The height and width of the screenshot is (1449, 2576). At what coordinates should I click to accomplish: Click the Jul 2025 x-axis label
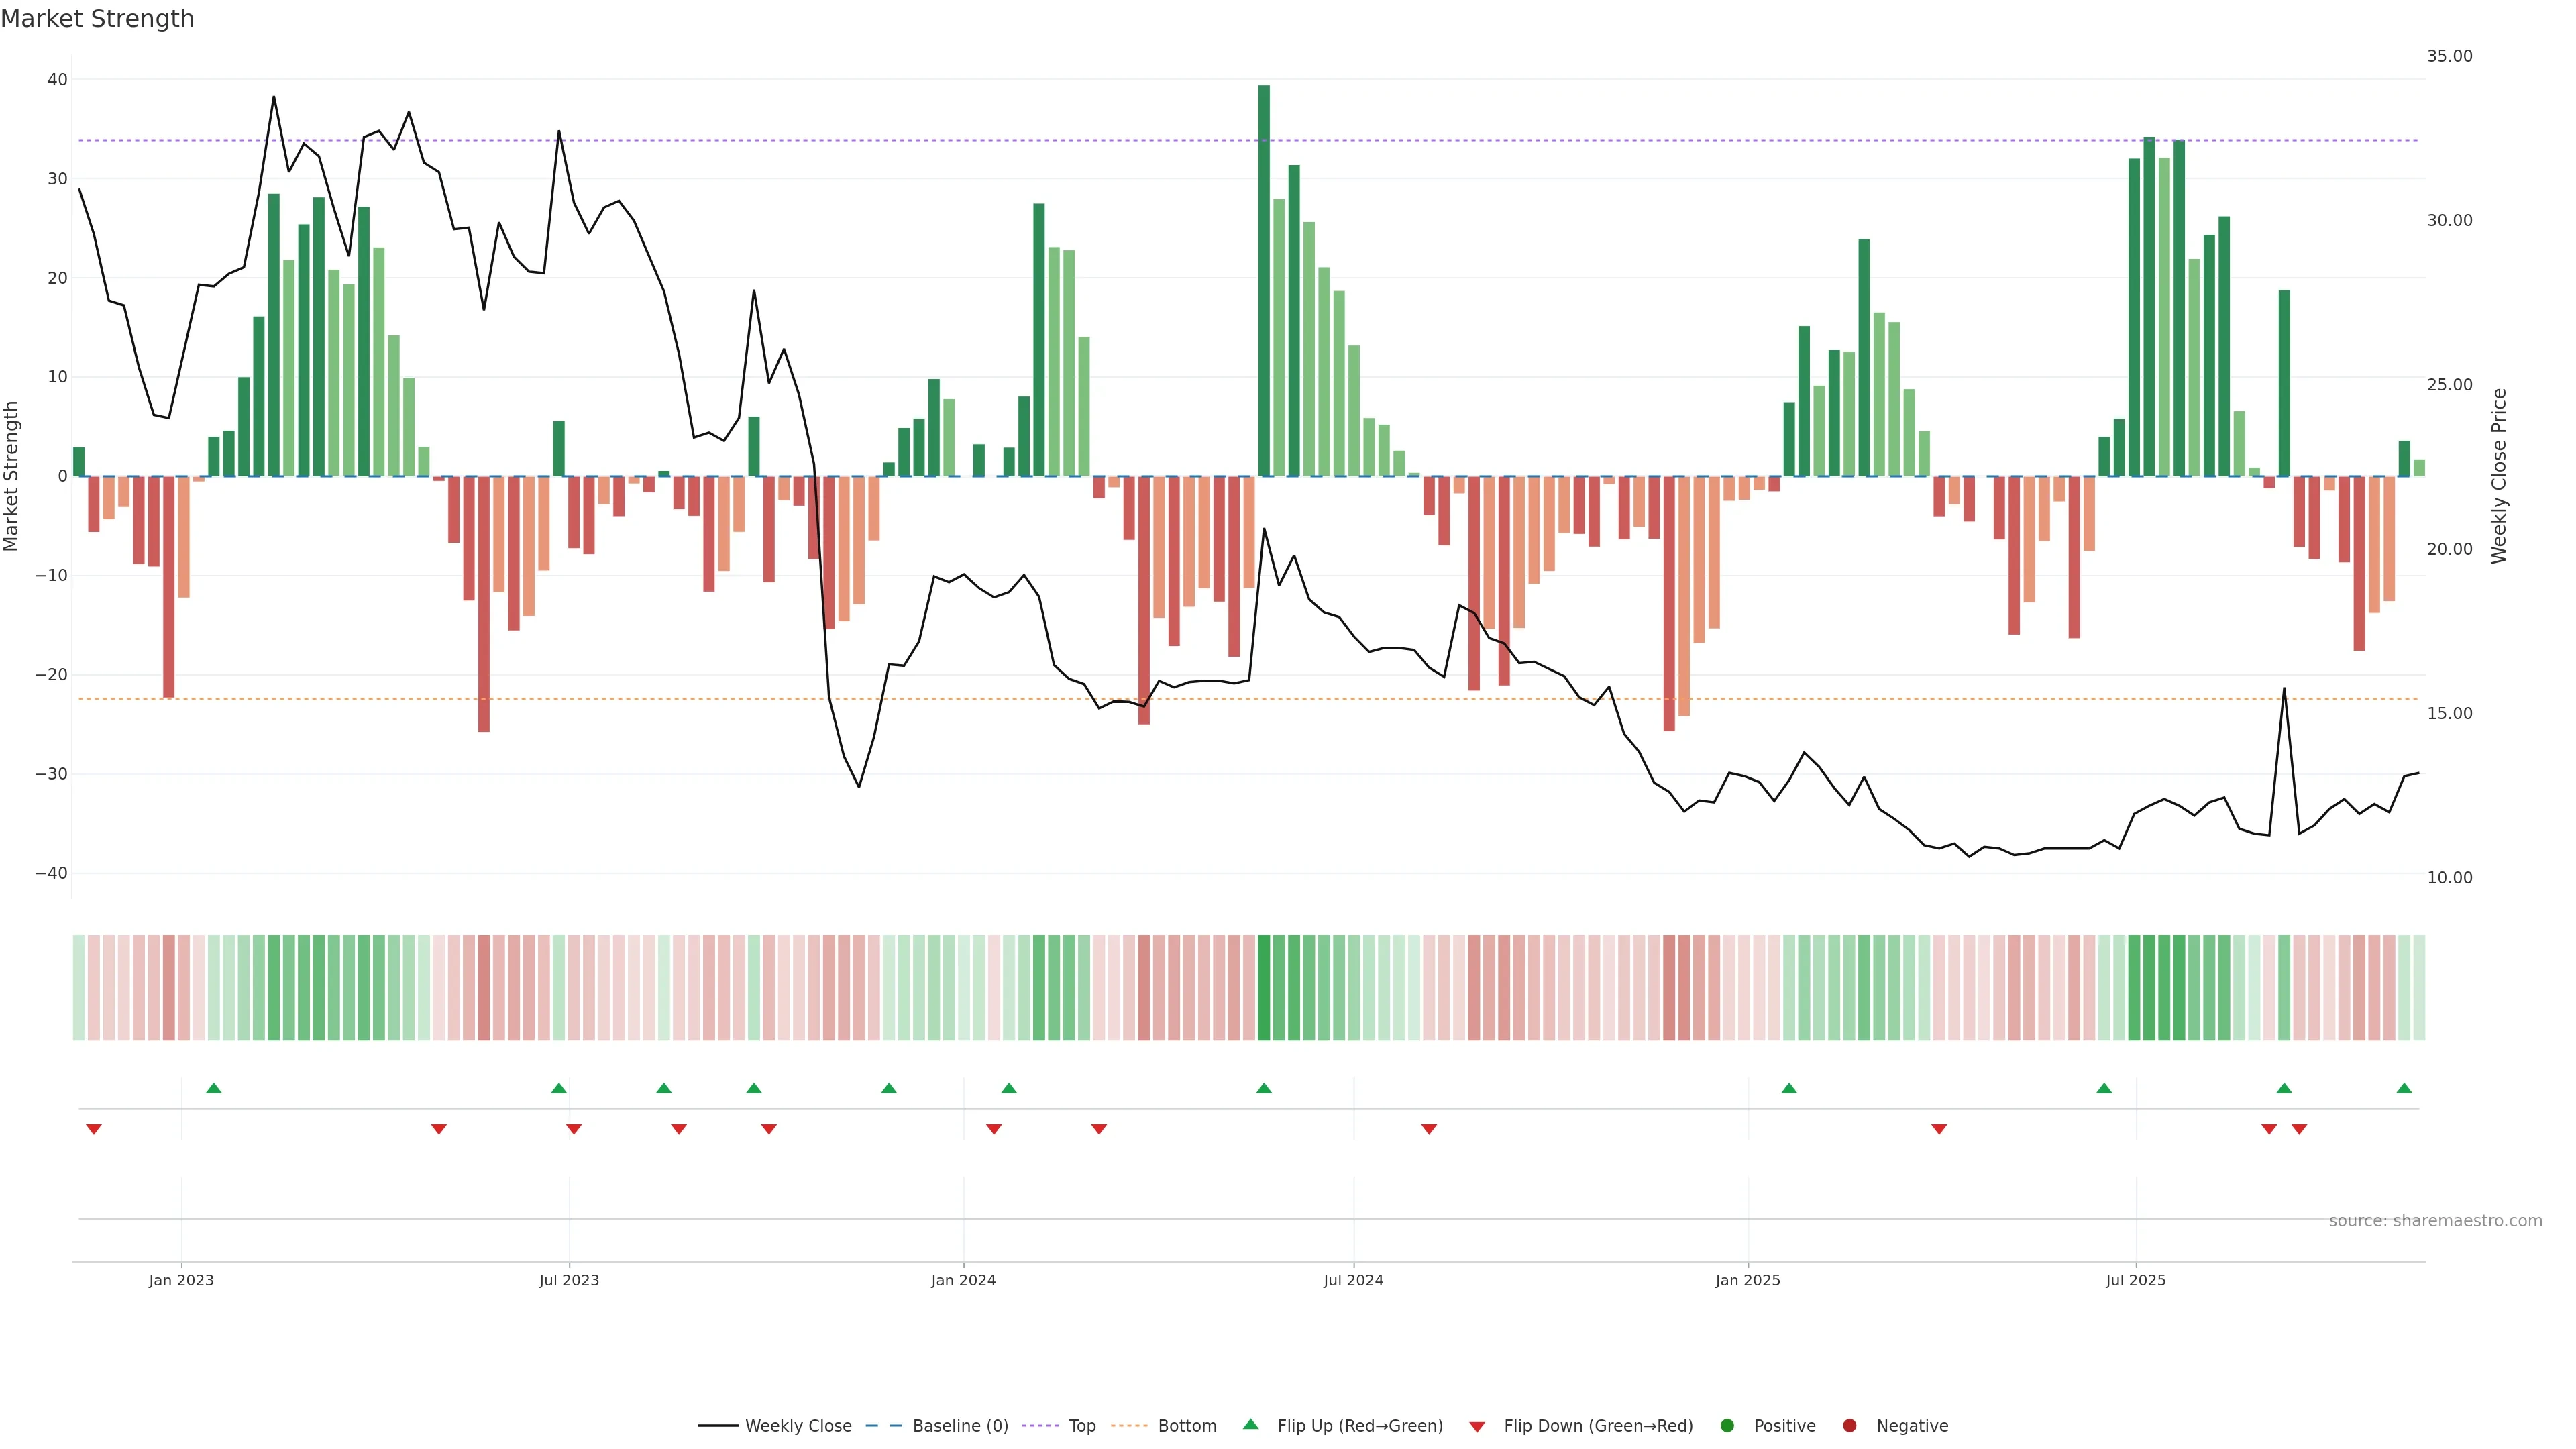coord(2135,1280)
